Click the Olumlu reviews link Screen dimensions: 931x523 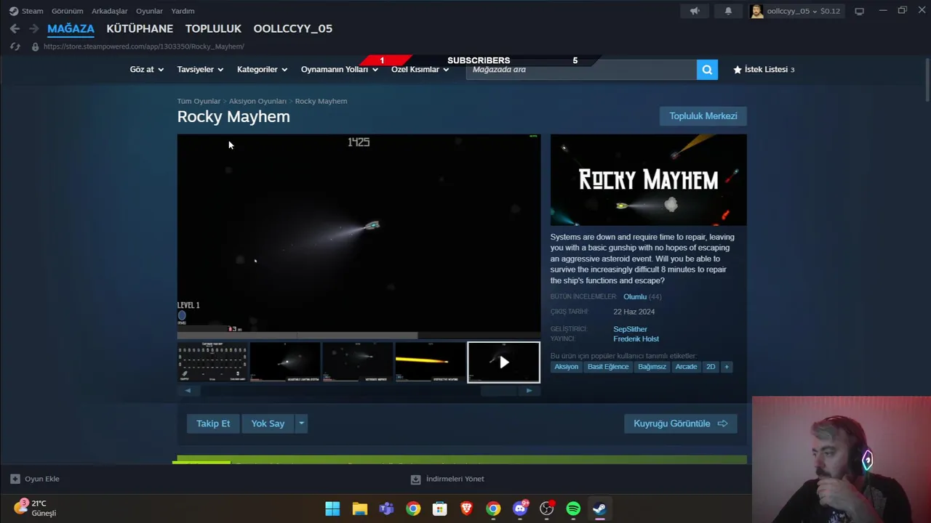point(635,296)
